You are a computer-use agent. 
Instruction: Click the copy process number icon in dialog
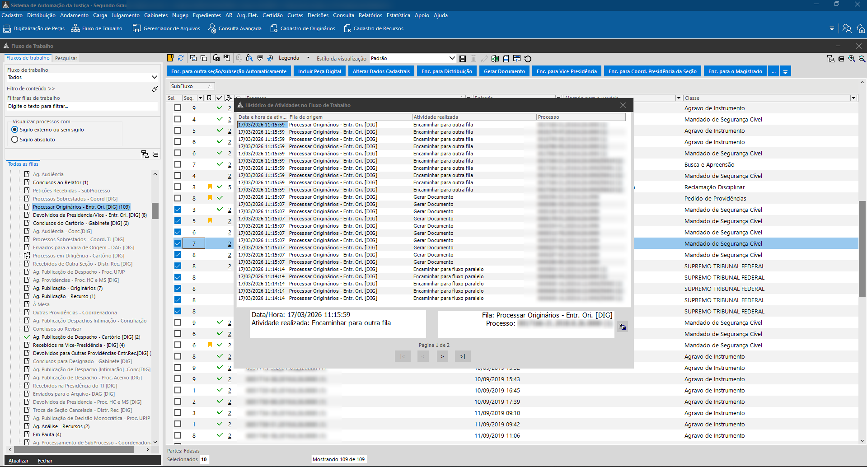tap(622, 327)
